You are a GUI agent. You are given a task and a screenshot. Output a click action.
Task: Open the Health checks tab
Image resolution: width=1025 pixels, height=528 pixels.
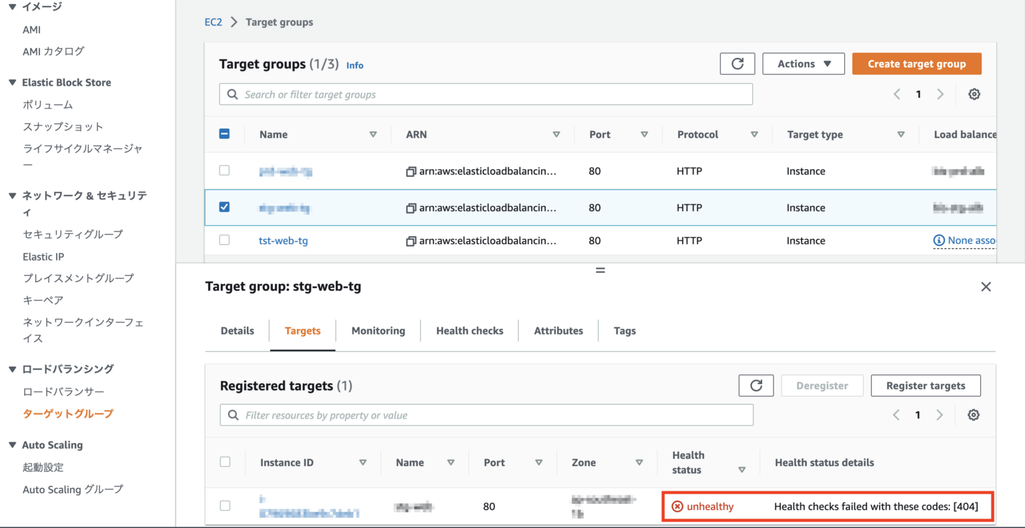469,330
